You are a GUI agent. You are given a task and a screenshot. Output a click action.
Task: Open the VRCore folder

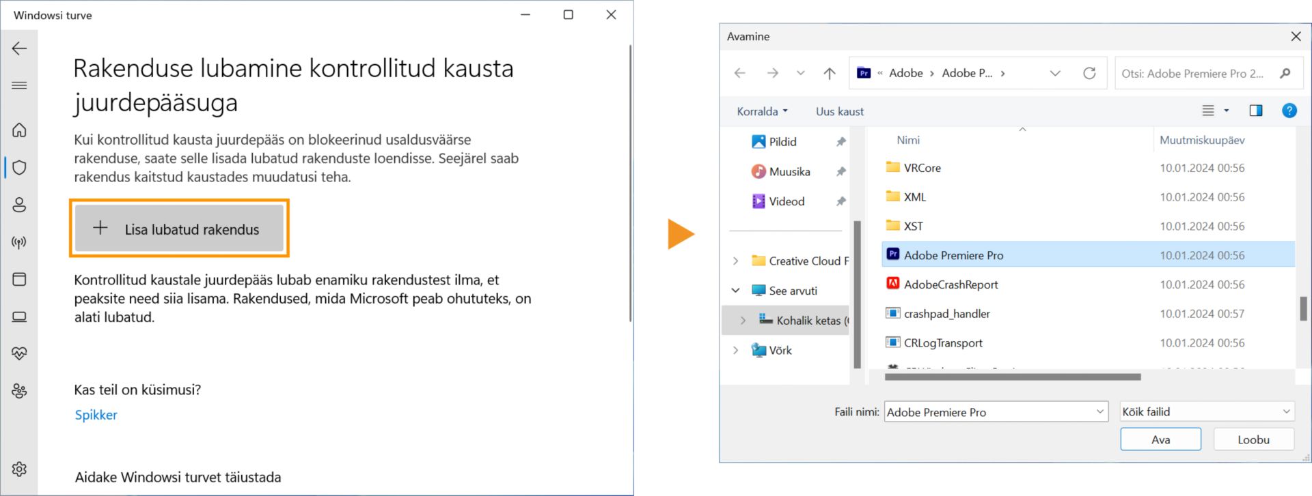pos(1088,168)
